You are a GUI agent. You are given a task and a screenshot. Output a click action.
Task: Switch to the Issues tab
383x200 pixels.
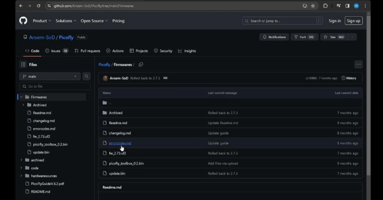[x=57, y=51]
